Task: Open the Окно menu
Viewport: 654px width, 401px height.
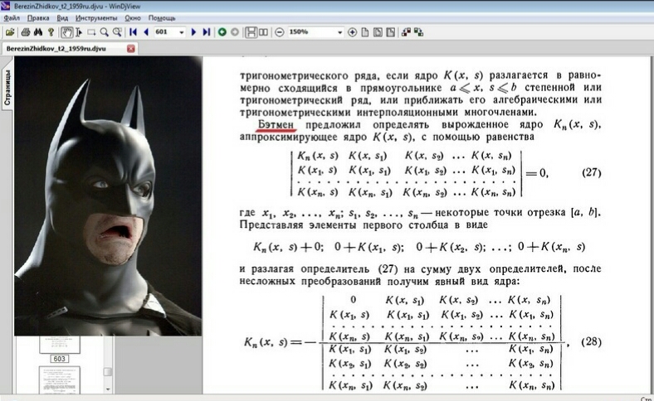Action: [133, 18]
